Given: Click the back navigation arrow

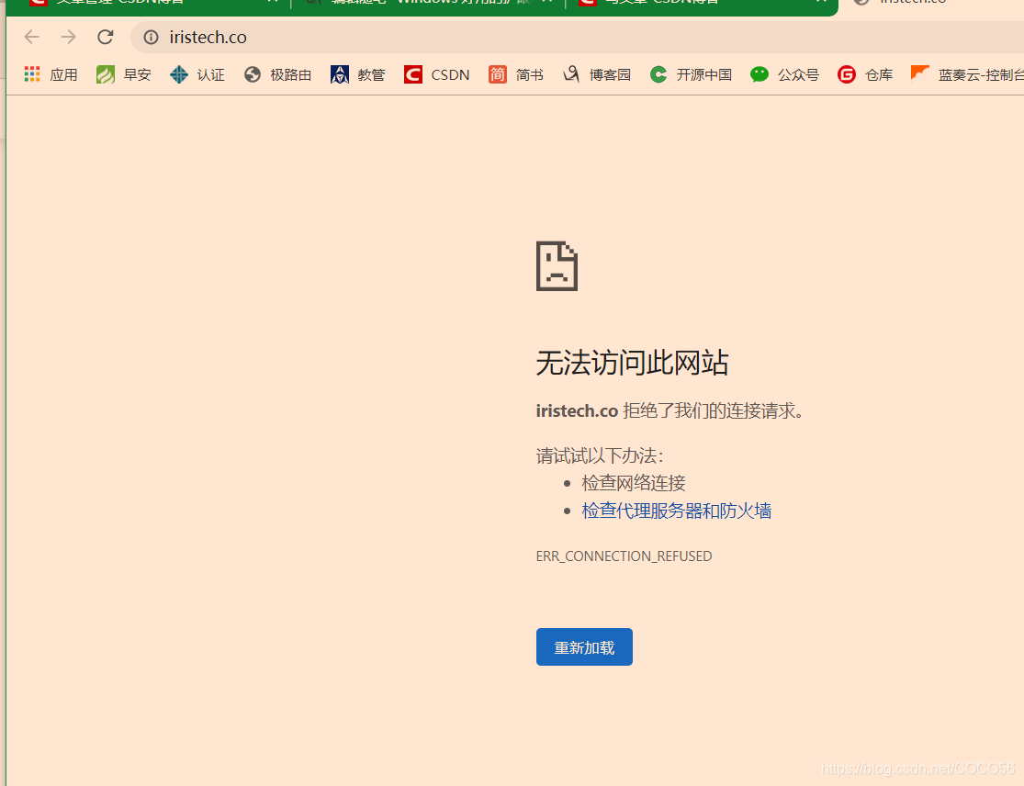Looking at the screenshot, I should pyautogui.click(x=31, y=37).
